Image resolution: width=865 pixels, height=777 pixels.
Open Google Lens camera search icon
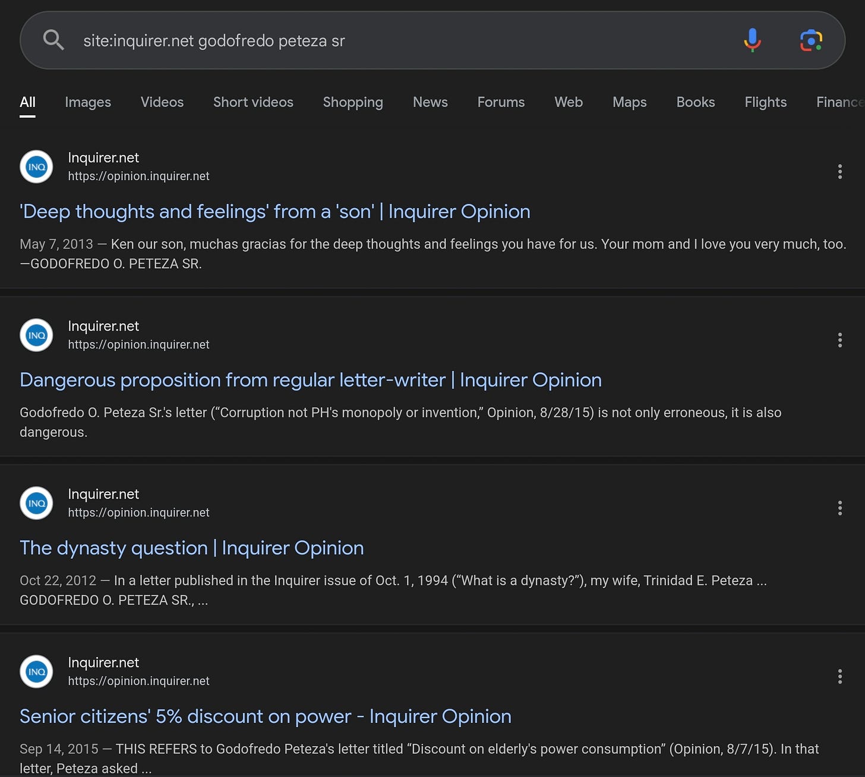[x=811, y=40]
